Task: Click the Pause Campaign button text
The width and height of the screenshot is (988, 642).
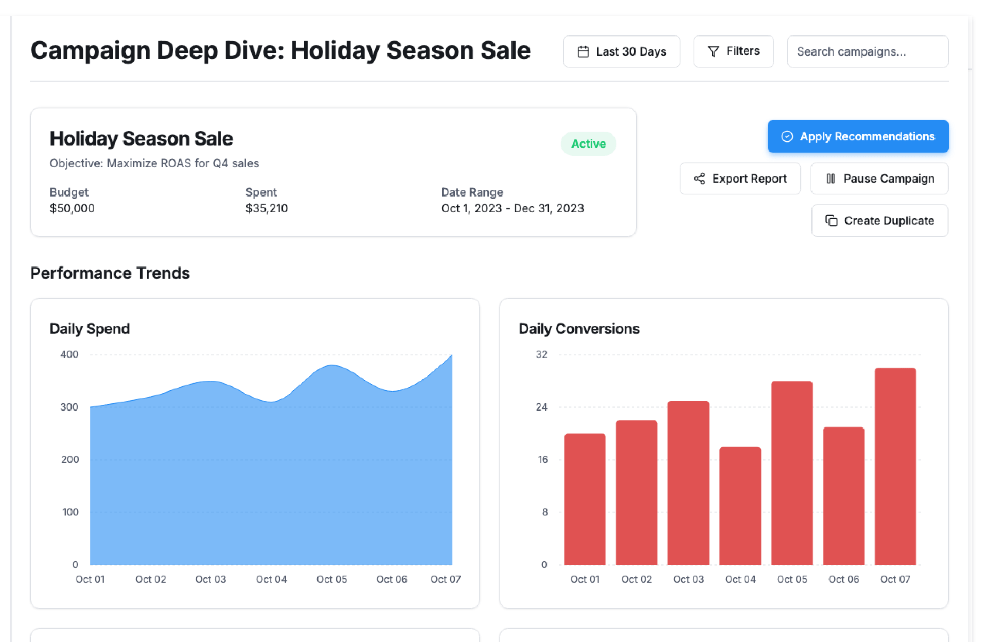Action: tap(889, 179)
